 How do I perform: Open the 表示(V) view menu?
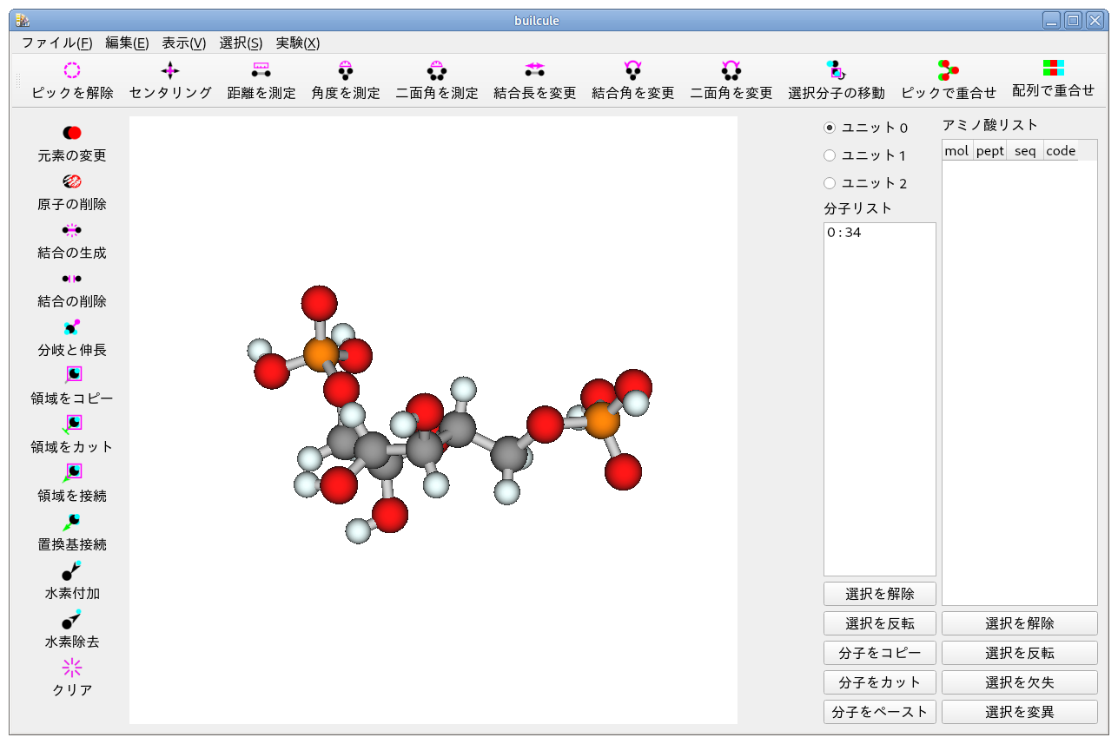[x=184, y=43]
